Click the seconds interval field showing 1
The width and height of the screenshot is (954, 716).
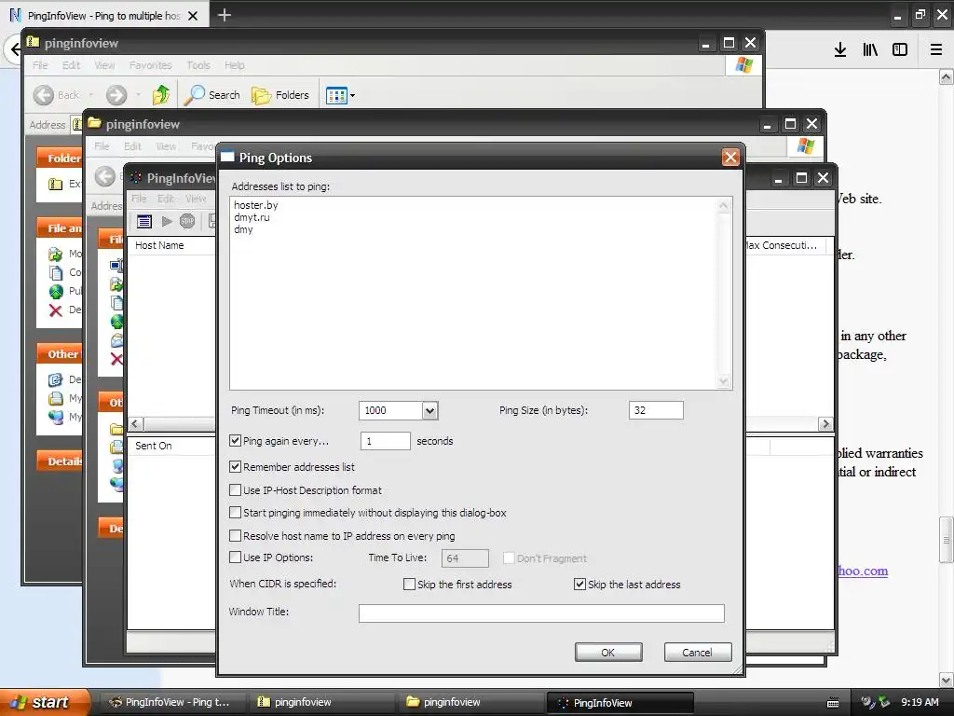(385, 441)
